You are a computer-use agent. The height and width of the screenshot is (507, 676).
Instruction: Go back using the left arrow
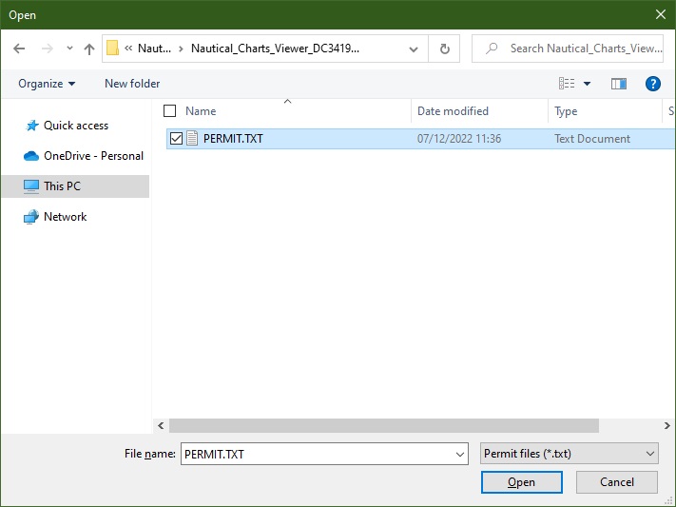click(19, 49)
